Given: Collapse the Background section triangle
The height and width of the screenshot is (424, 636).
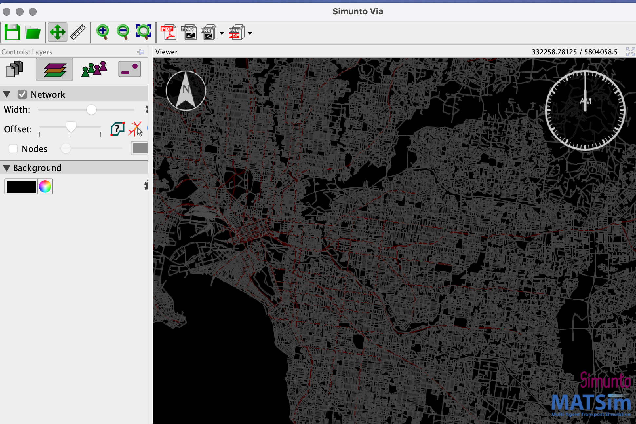Looking at the screenshot, I should pos(7,168).
